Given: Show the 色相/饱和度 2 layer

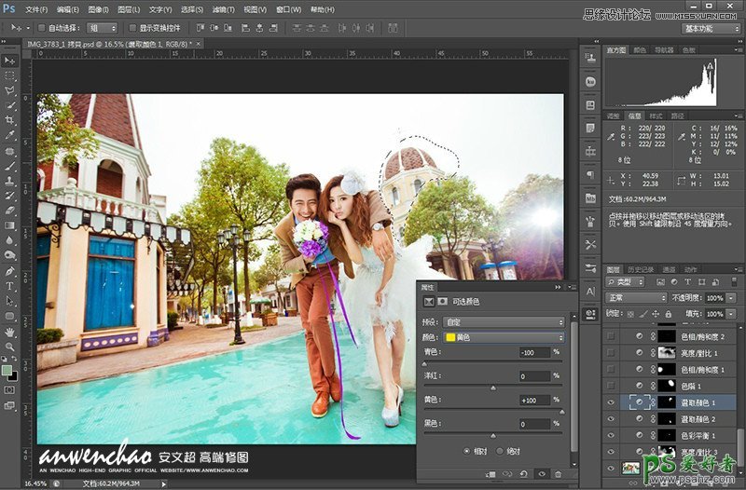Looking at the screenshot, I should (x=612, y=335).
